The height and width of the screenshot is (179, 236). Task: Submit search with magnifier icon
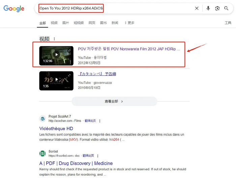point(226,8)
